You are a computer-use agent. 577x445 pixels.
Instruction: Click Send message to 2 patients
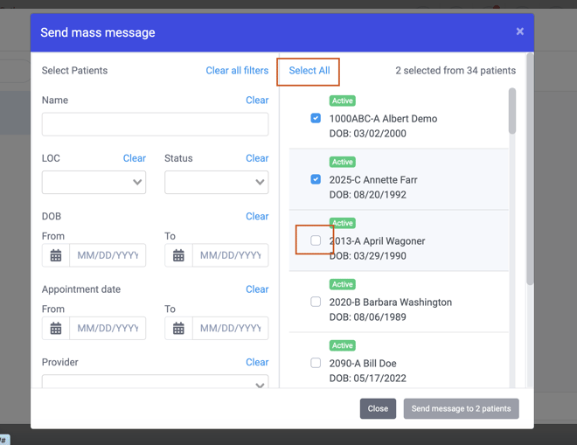click(x=461, y=408)
